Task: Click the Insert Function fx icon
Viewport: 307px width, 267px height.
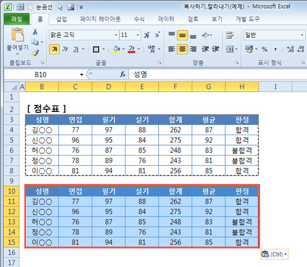Action: [123, 74]
